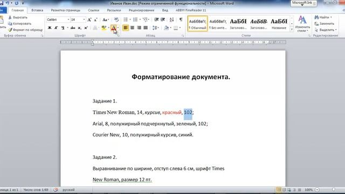Viewport: 345px width, 194px height.
Task: Increase the paragraph indent
Action: (x=163, y=20)
